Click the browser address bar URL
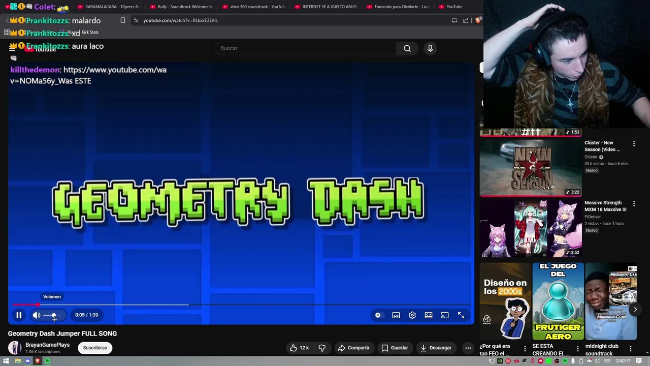650x366 pixels. point(180,20)
